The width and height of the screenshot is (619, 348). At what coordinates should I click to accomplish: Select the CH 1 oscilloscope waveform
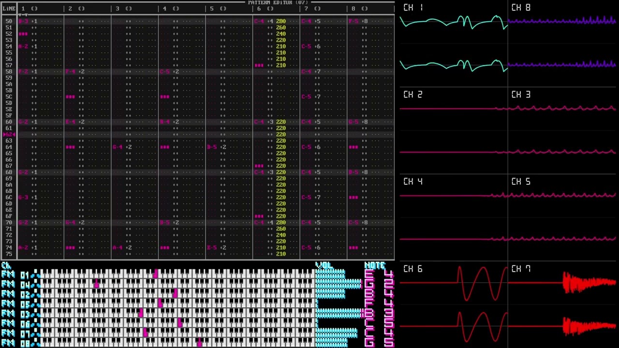point(454,44)
